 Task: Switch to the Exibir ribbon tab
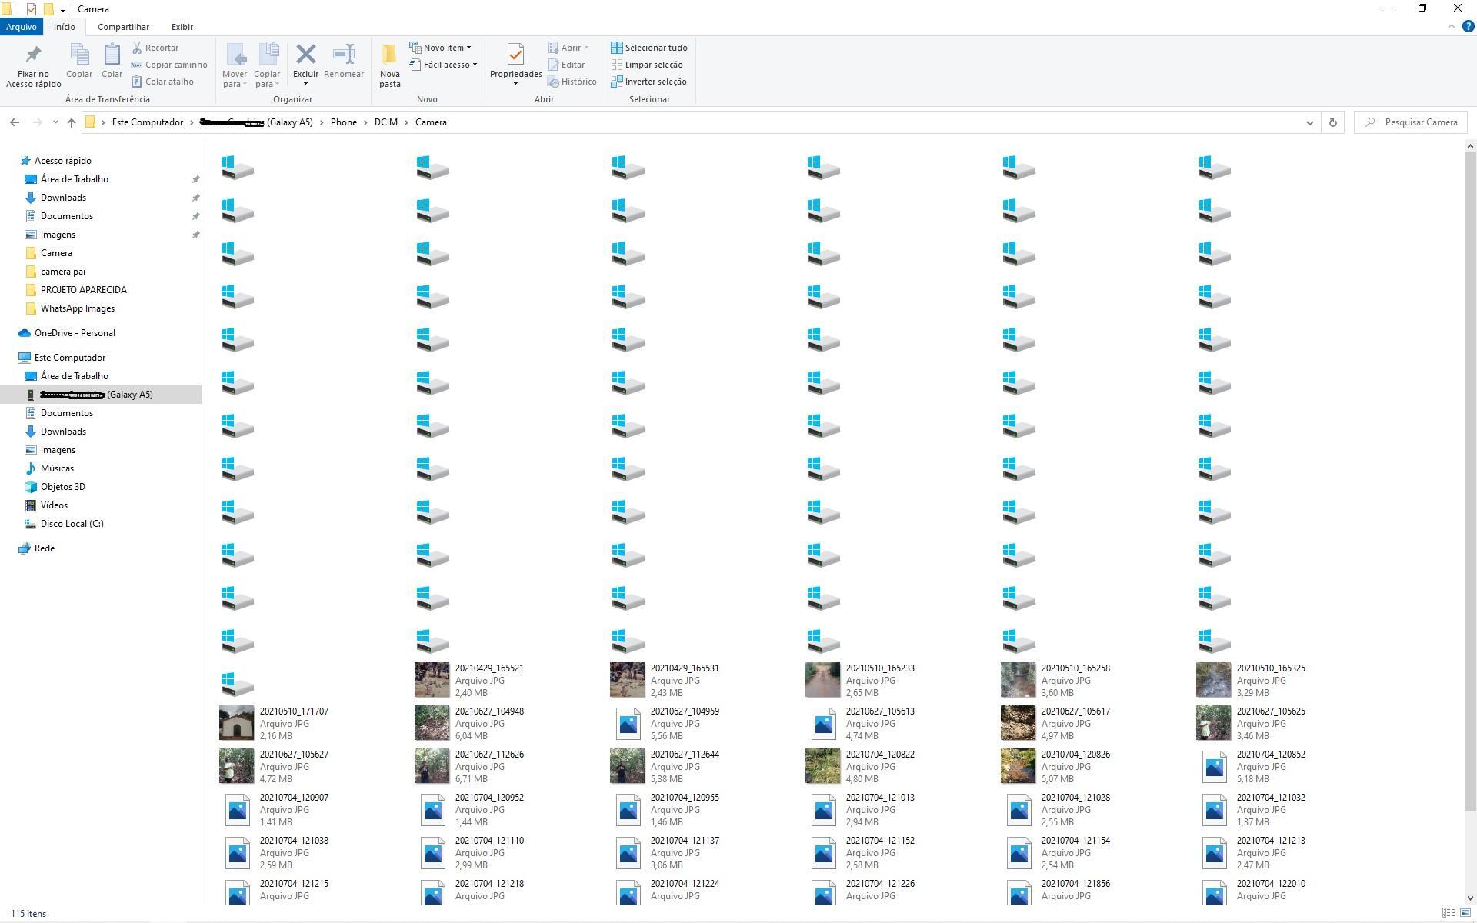coord(182,27)
